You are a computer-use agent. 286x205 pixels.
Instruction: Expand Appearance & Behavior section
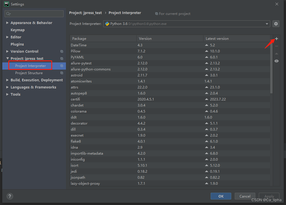pos(7,23)
